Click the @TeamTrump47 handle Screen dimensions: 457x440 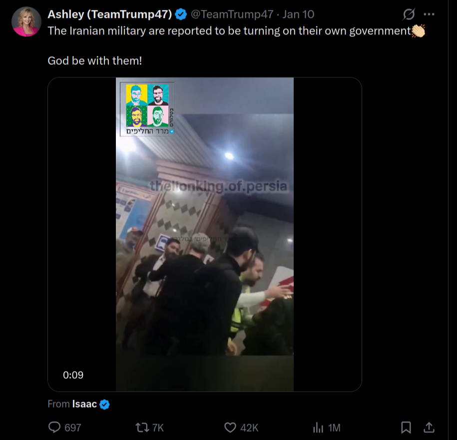[x=232, y=14]
